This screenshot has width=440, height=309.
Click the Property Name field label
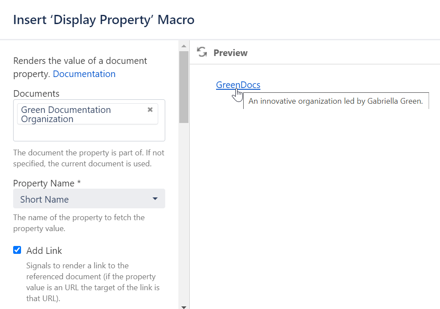pyautogui.click(x=47, y=183)
